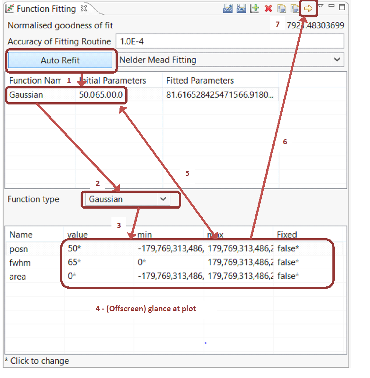The height and width of the screenshot is (378, 370).
Task: Select the Gaussian row in function table
Action: click(x=26, y=95)
